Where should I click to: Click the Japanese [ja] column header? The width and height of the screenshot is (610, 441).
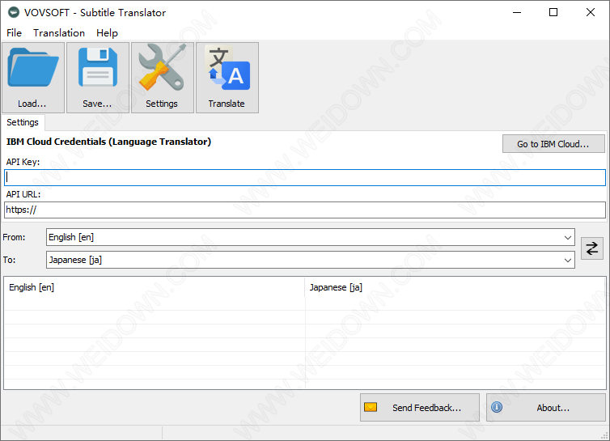[x=455, y=287]
